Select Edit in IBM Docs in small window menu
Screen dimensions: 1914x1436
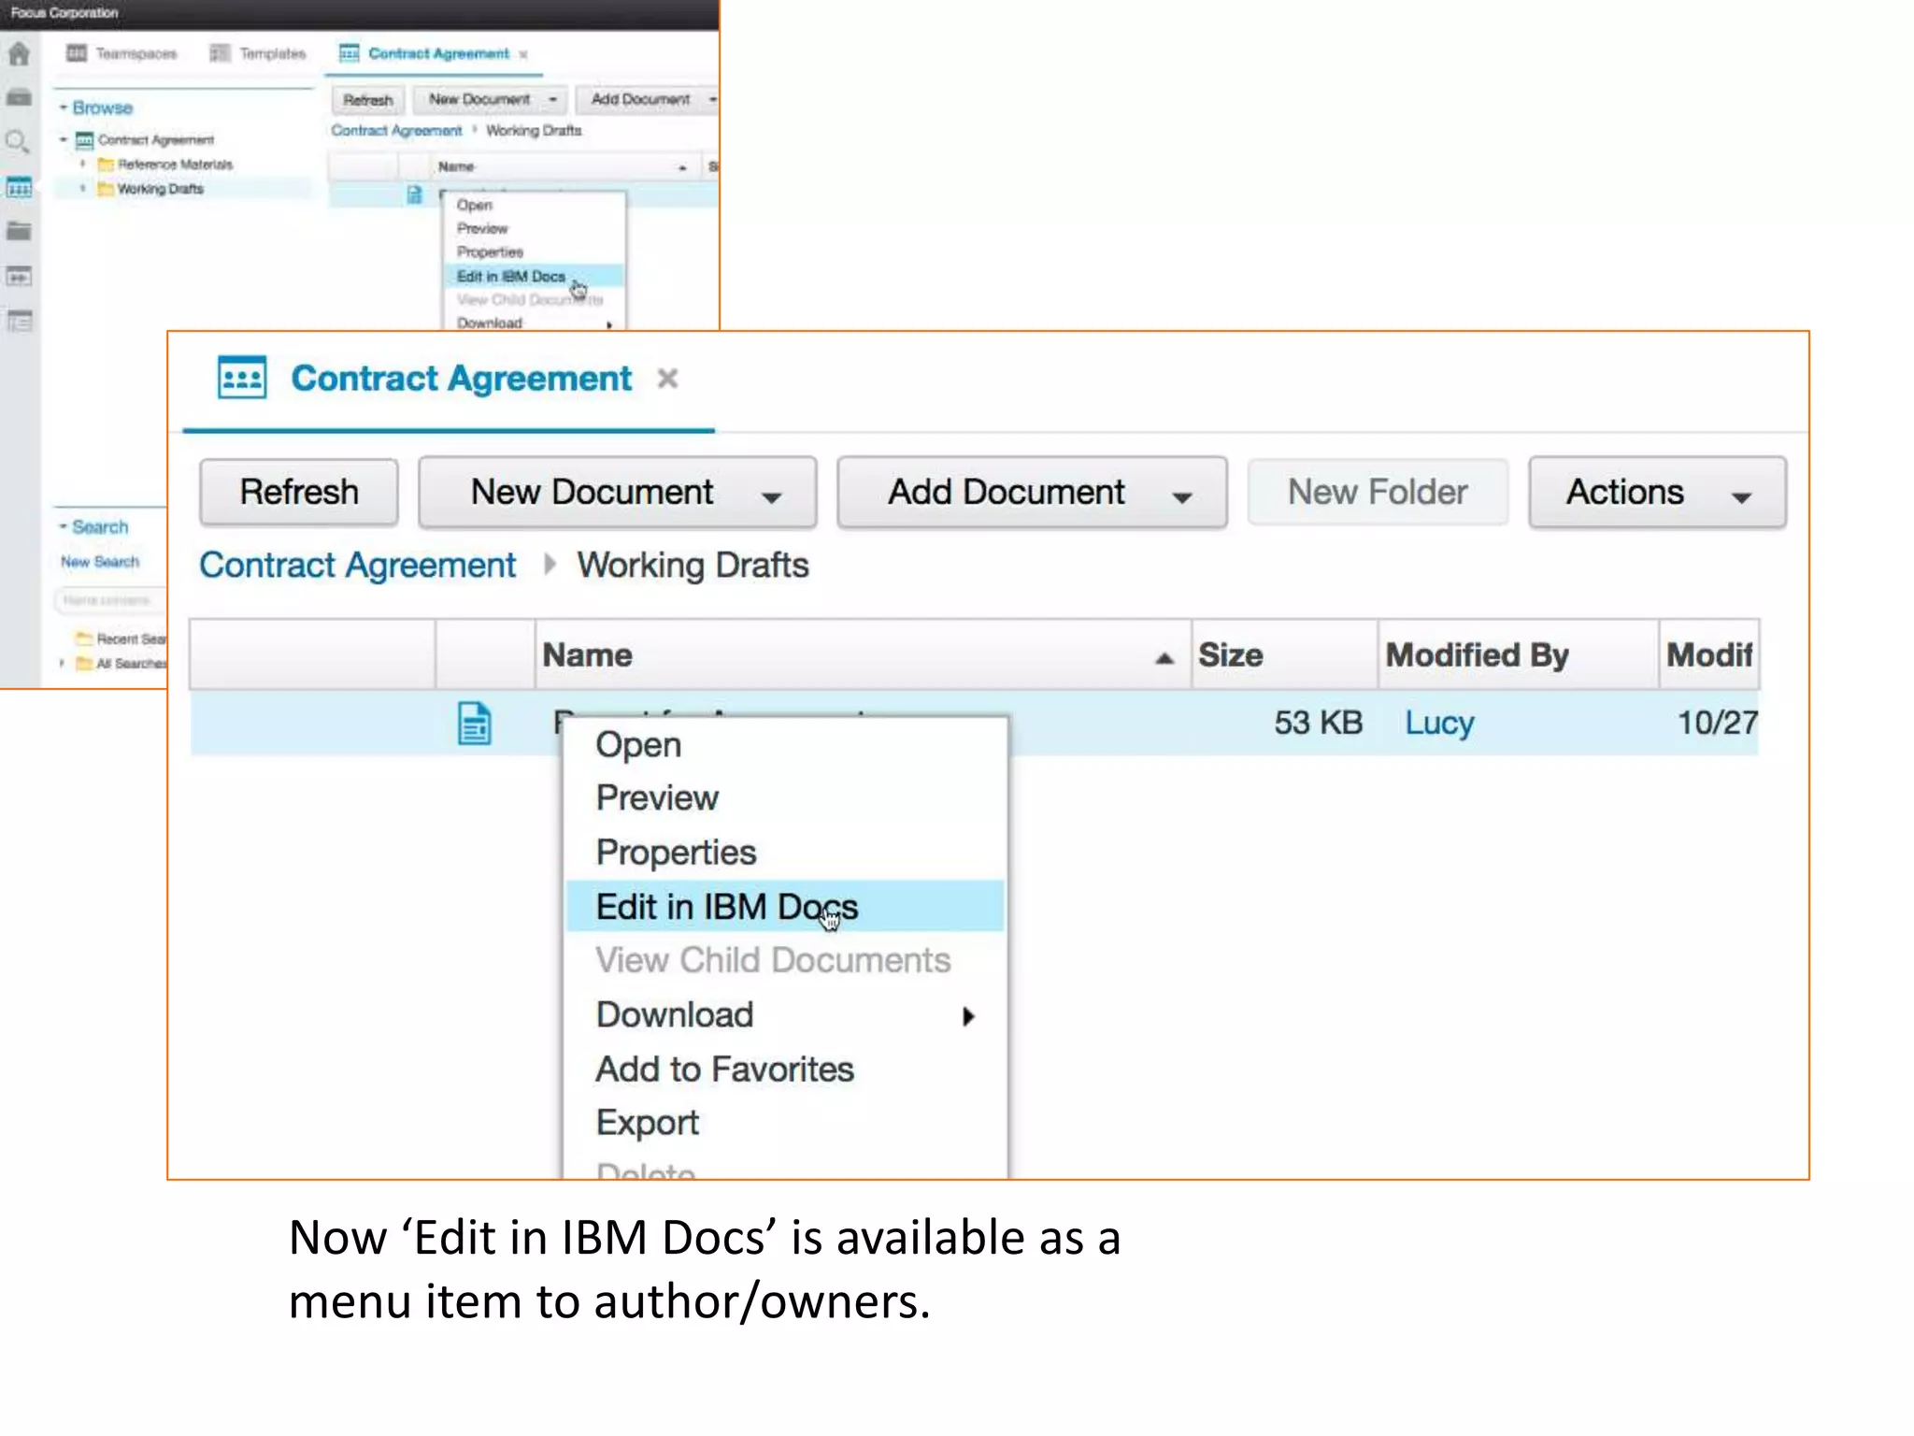pos(534,277)
